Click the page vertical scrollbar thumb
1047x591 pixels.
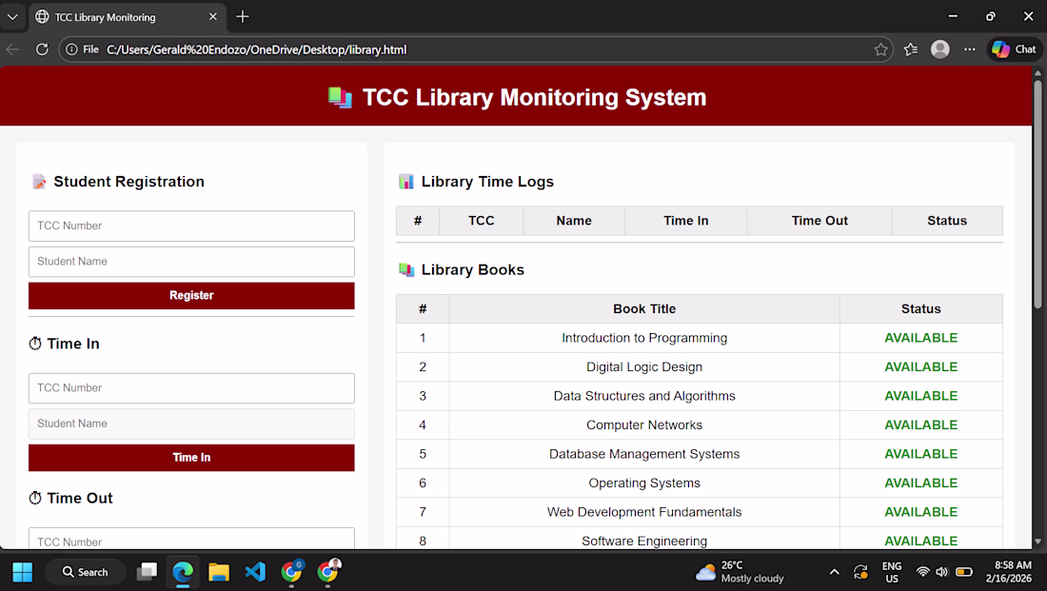pos(1037,193)
